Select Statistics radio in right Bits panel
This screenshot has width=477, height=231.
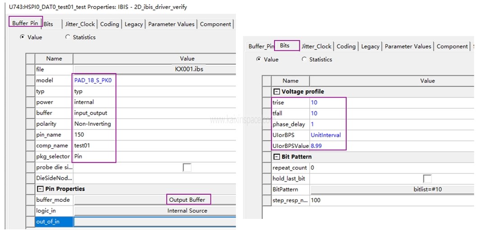click(x=304, y=59)
